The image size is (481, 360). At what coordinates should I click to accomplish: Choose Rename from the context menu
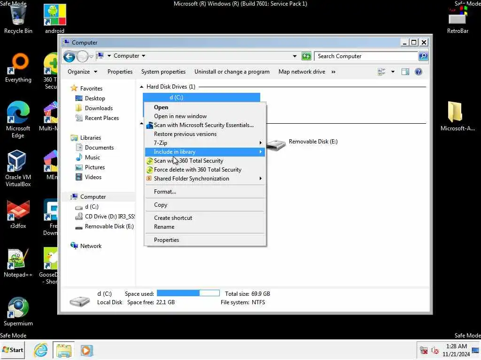[x=205, y=227]
